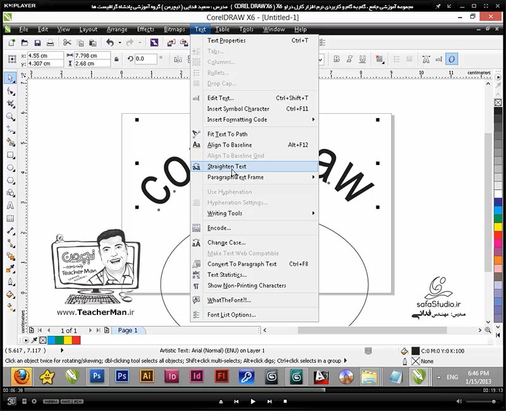Launch Firefox from the taskbar

point(22,376)
